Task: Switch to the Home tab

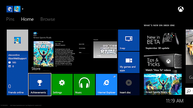Action: pyautogui.click(x=27, y=19)
